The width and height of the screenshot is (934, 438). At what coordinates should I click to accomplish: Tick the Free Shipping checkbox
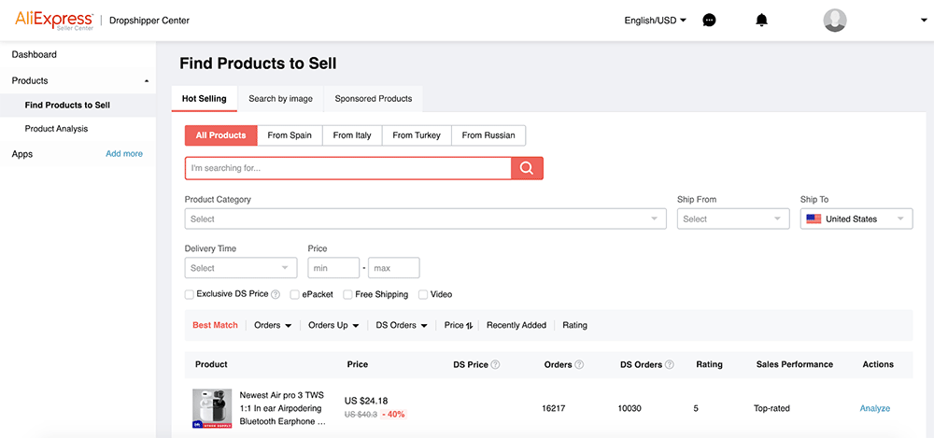(x=347, y=295)
